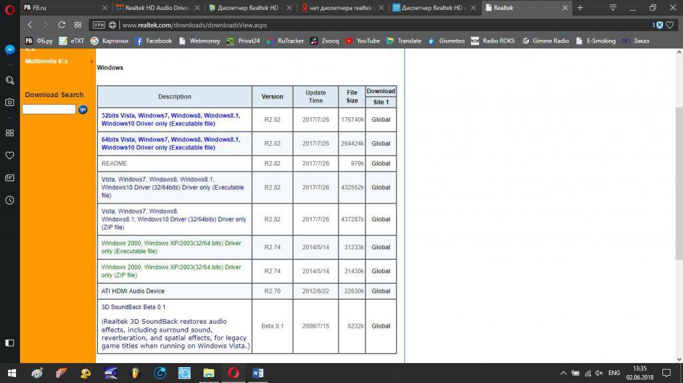Open History clock icon in sidebar
Viewport: 683px width, 383px height.
click(x=10, y=200)
